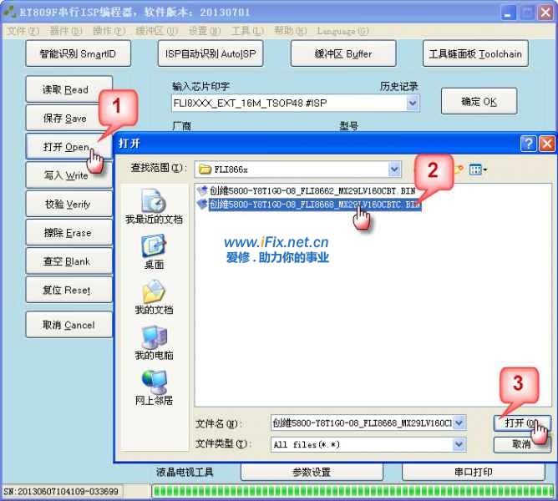Open the 器件(D) menu
558x501 pixels.
tap(66, 31)
